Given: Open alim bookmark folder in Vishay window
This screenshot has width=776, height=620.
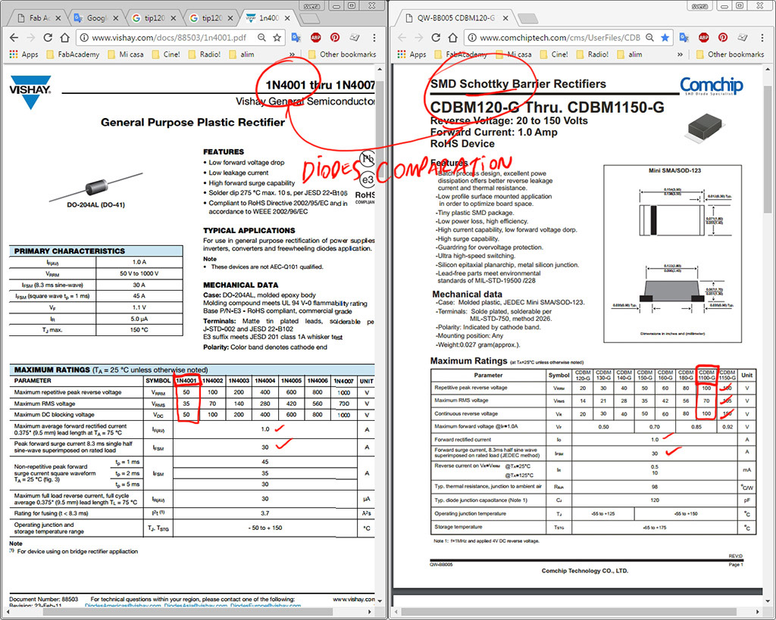Looking at the screenshot, I should coord(242,55).
